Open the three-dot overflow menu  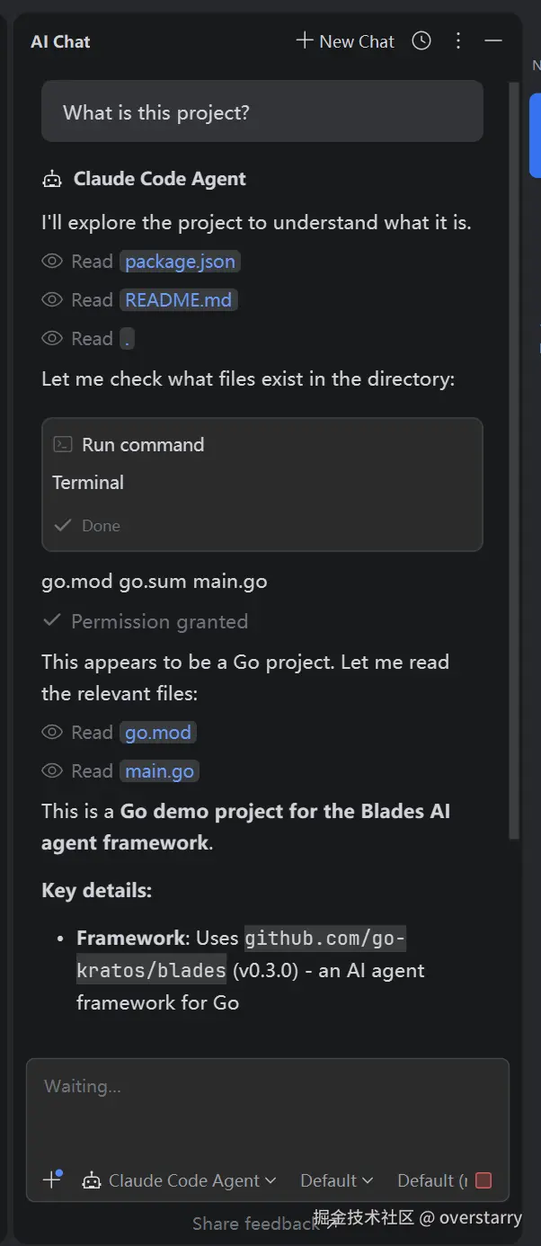coord(458,41)
